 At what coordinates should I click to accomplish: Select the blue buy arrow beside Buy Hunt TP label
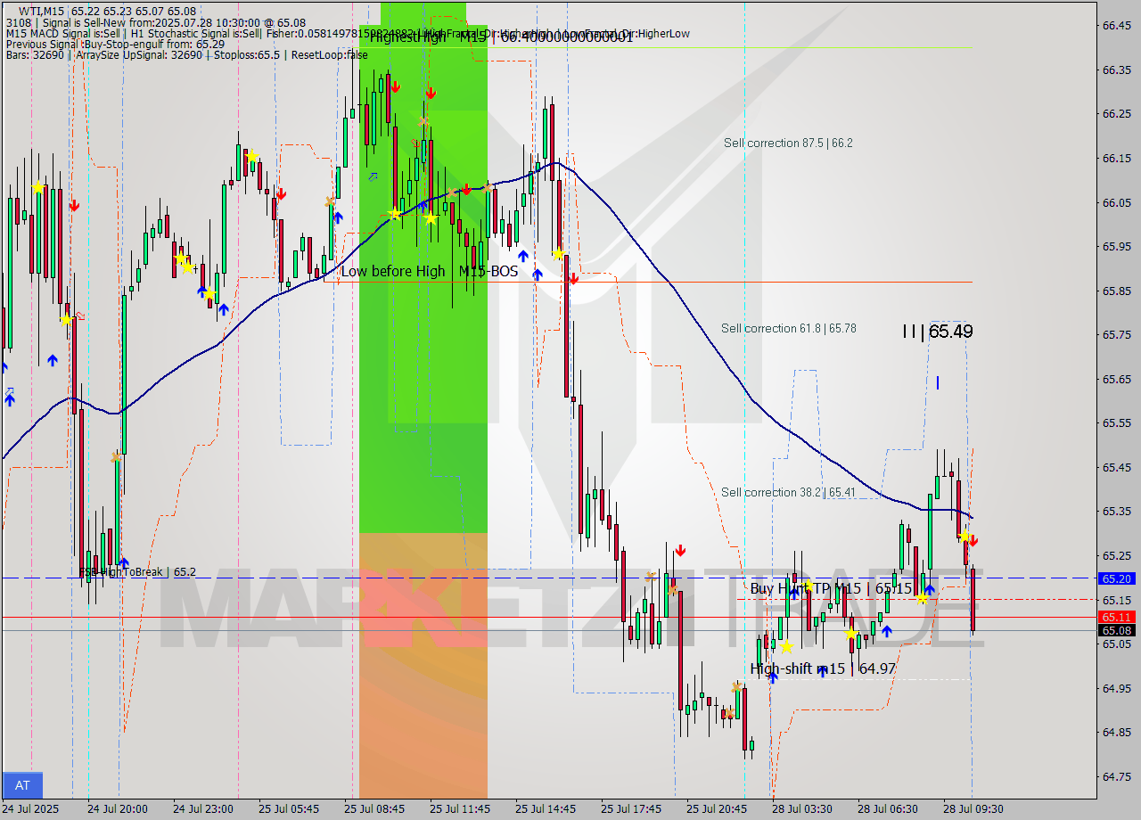coord(929,591)
